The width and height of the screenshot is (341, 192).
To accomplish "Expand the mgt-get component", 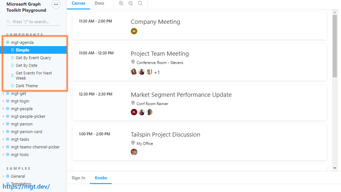I will (18, 93).
